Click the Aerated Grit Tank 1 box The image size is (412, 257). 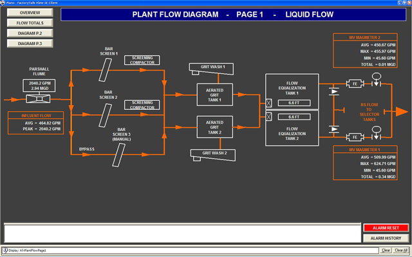214,94
